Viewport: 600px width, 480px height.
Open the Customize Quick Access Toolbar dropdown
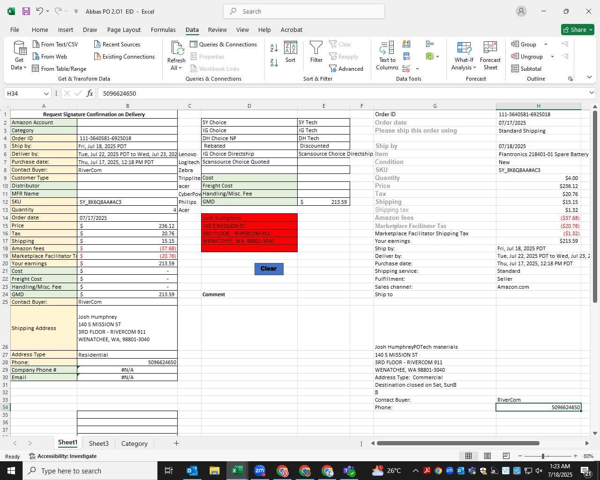coord(76,11)
